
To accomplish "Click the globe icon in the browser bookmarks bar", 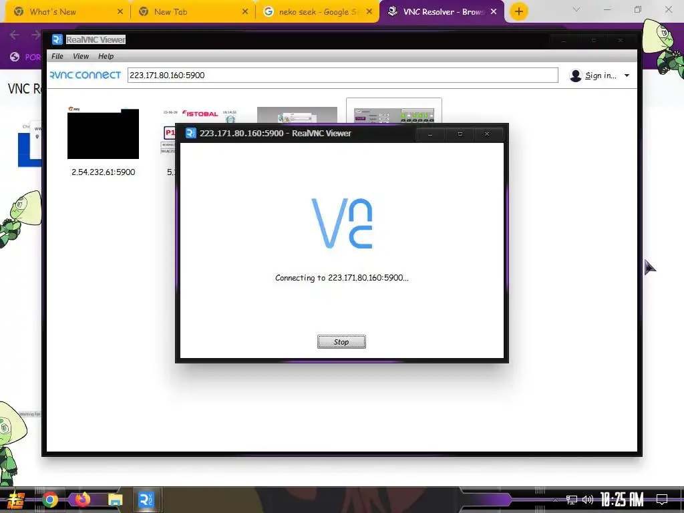I will (15, 57).
